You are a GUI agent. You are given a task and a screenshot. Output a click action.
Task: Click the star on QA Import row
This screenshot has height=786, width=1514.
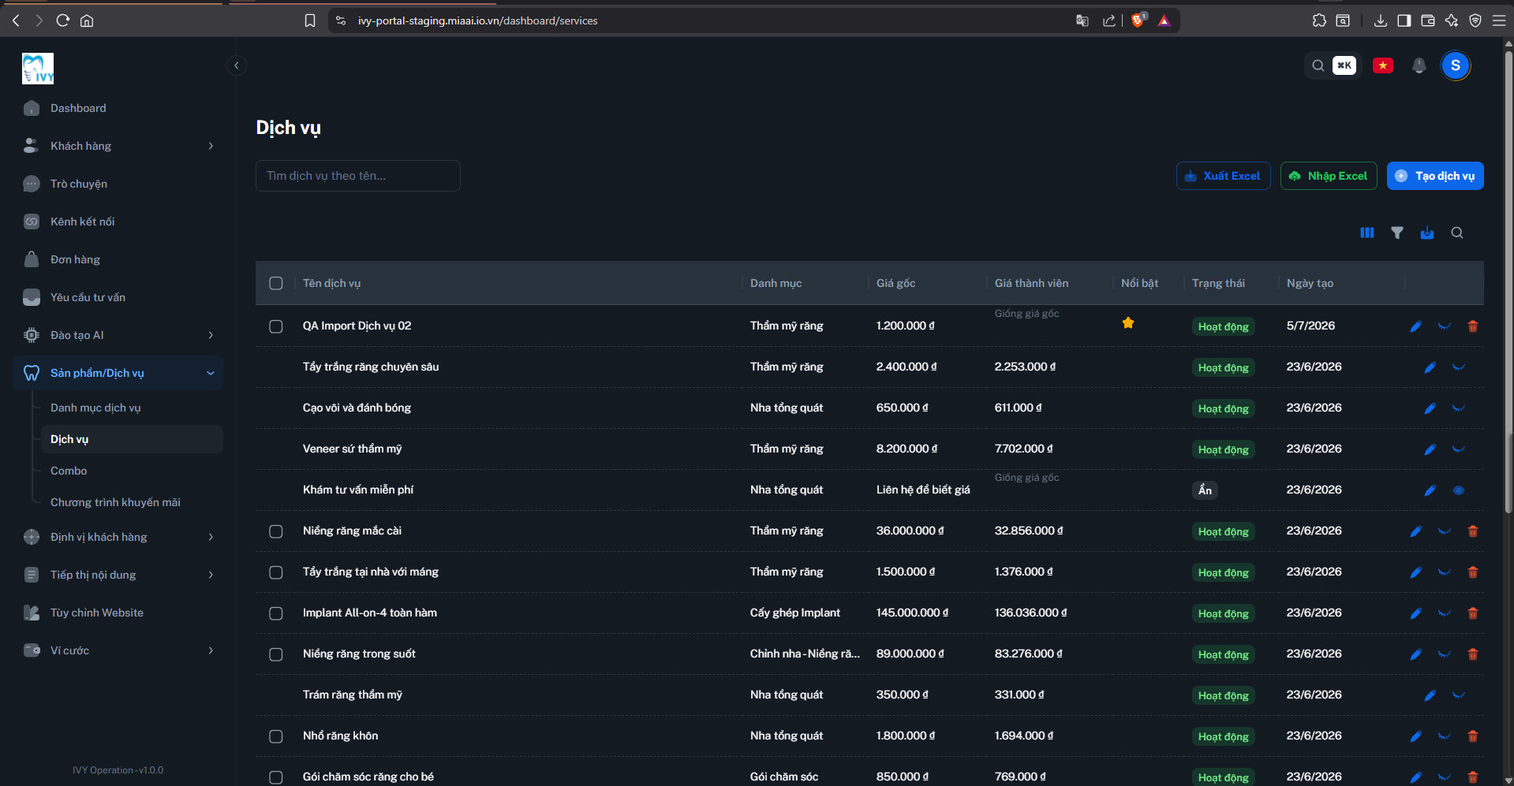coord(1128,322)
